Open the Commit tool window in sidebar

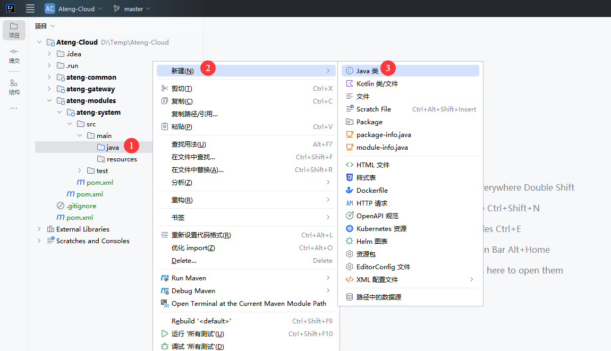14,55
